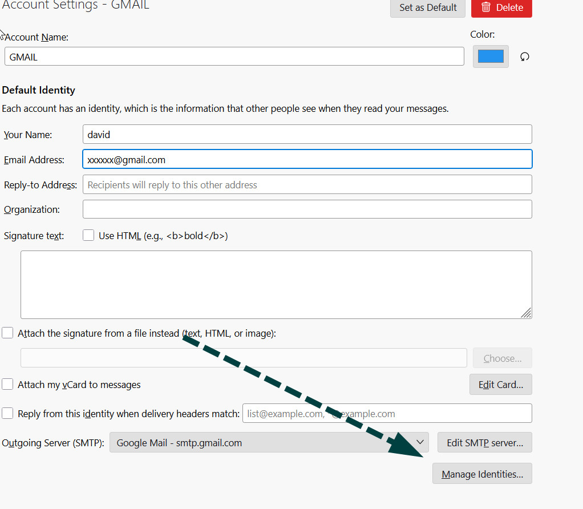This screenshot has height=509, width=583.
Task: Click the Email Address input field
Action: tap(307, 160)
